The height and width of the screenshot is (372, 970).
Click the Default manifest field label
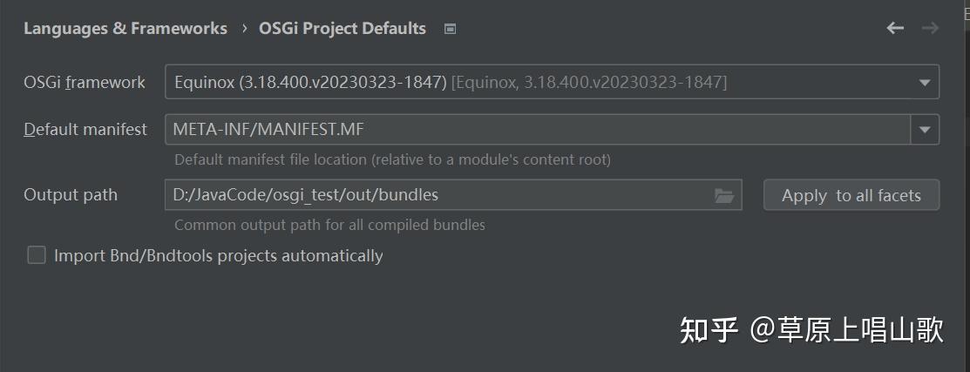pyautogui.click(x=85, y=131)
